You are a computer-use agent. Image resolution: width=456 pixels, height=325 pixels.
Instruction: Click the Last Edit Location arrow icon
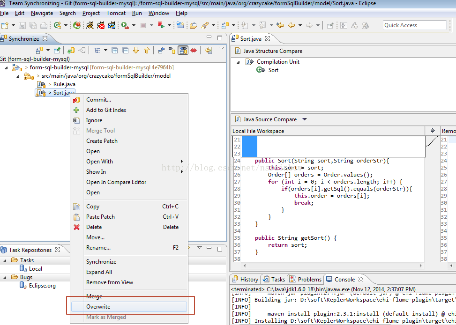[280, 26]
